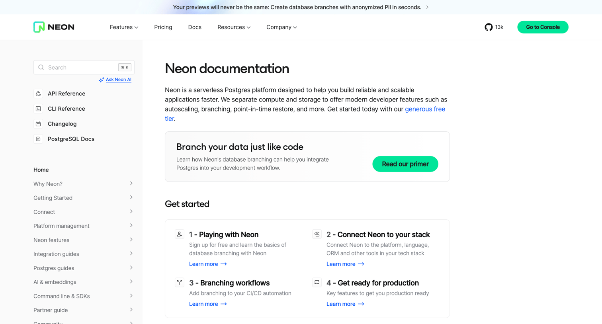Expand the Connect sidebar section
The image size is (602, 324).
[x=83, y=212]
